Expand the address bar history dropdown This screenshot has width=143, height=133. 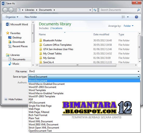pos(90,10)
